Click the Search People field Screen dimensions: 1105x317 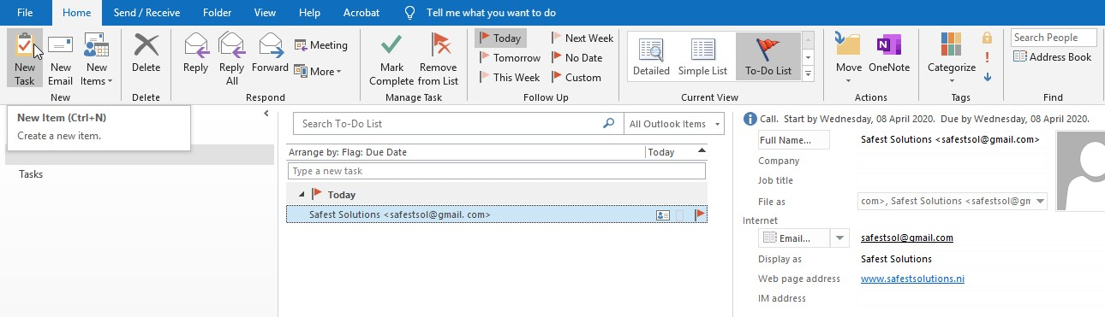pyautogui.click(x=1054, y=38)
